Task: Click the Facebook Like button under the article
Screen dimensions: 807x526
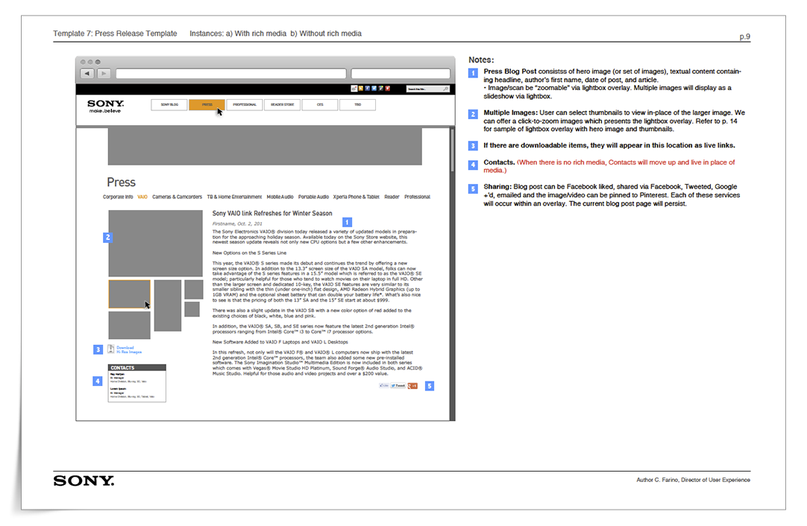Action: coord(384,386)
